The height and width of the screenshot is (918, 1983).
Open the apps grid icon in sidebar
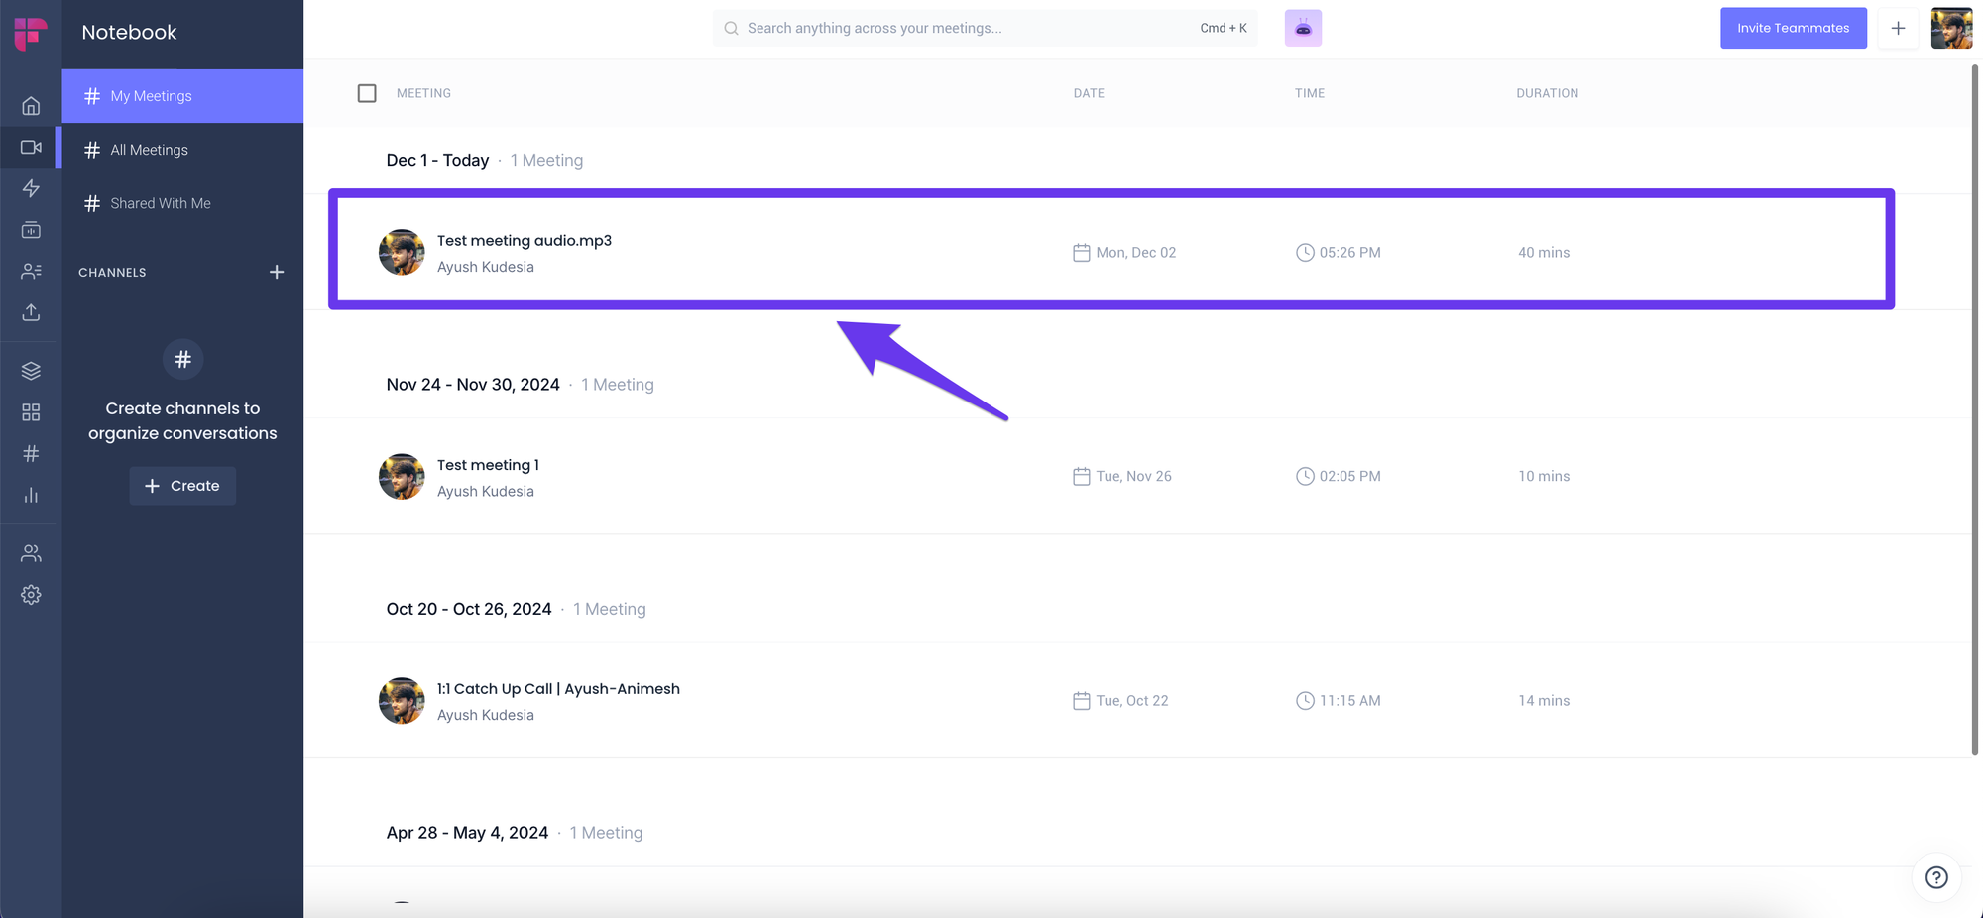(x=31, y=412)
